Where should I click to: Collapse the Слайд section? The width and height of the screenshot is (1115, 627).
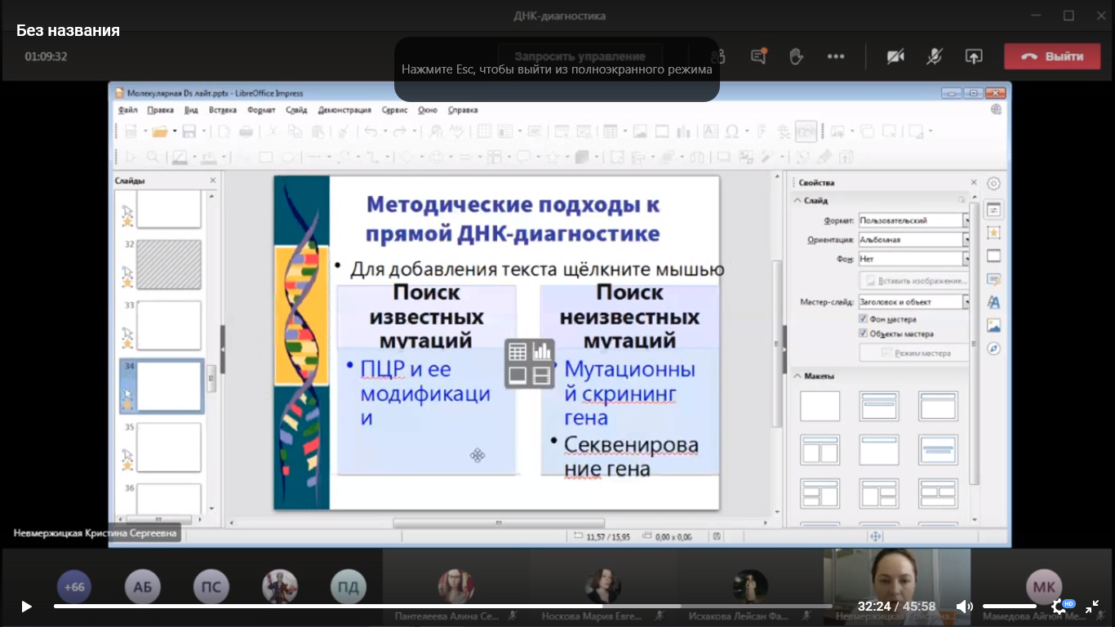pyautogui.click(x=797, y=200)
